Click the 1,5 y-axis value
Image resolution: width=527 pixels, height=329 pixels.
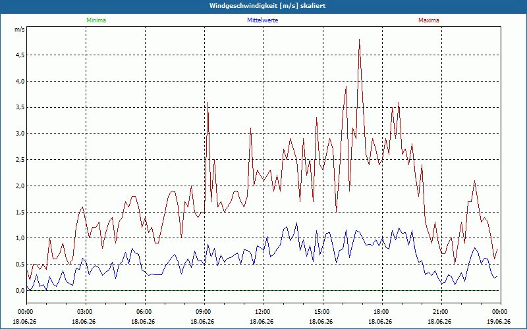click(20, 212)
